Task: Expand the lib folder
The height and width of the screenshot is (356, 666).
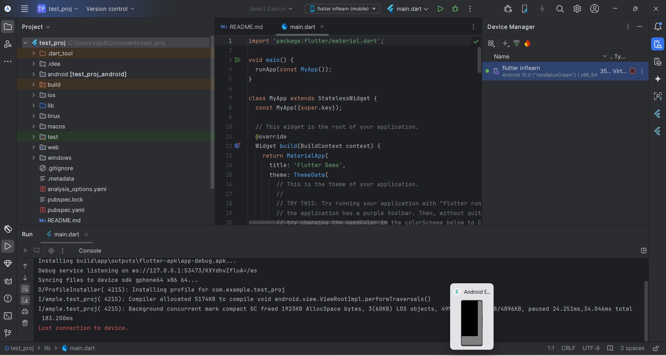Action: point(34,105)
